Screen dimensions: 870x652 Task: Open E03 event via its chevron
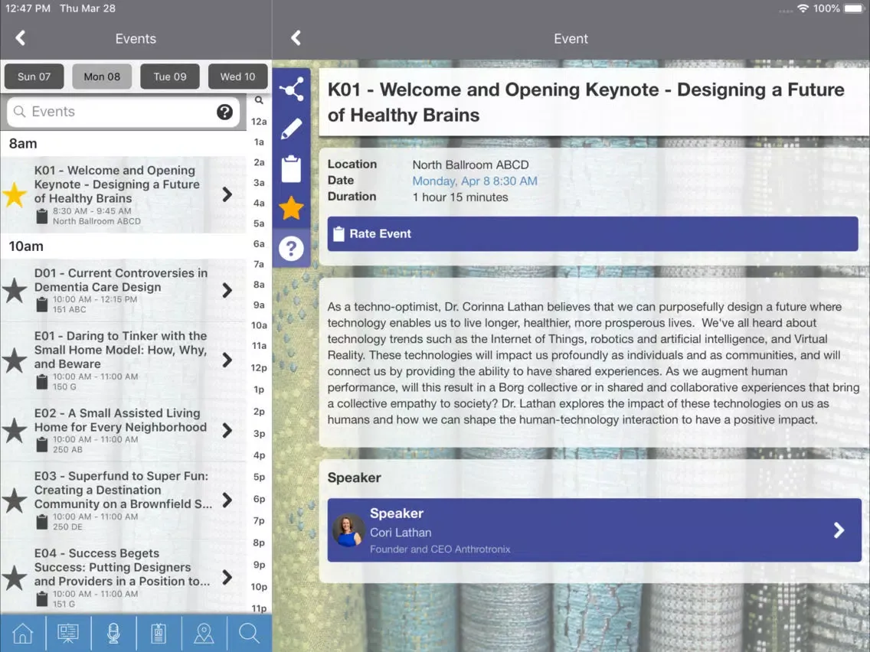[227, 500]
